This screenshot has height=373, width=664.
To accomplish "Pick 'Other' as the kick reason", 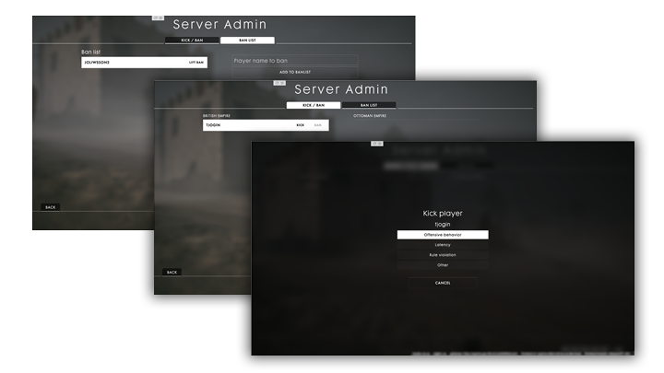I will 443,265.
